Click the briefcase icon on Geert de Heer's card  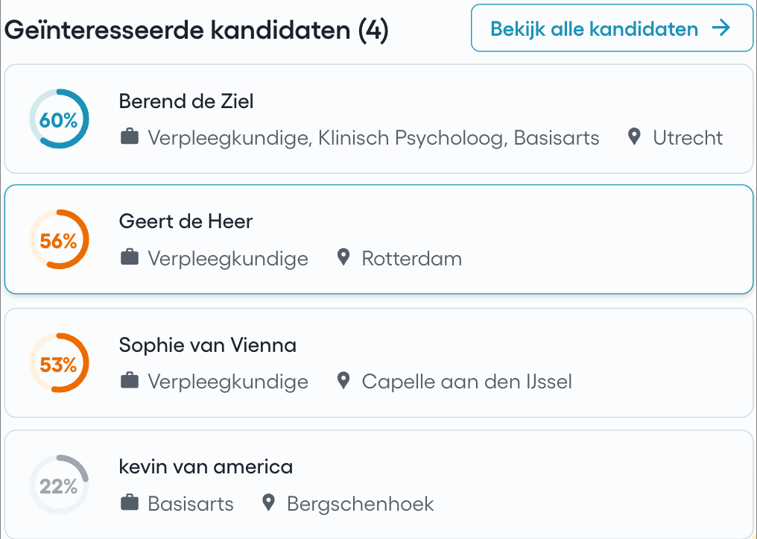pyautogui.click(x=130, y=257)
